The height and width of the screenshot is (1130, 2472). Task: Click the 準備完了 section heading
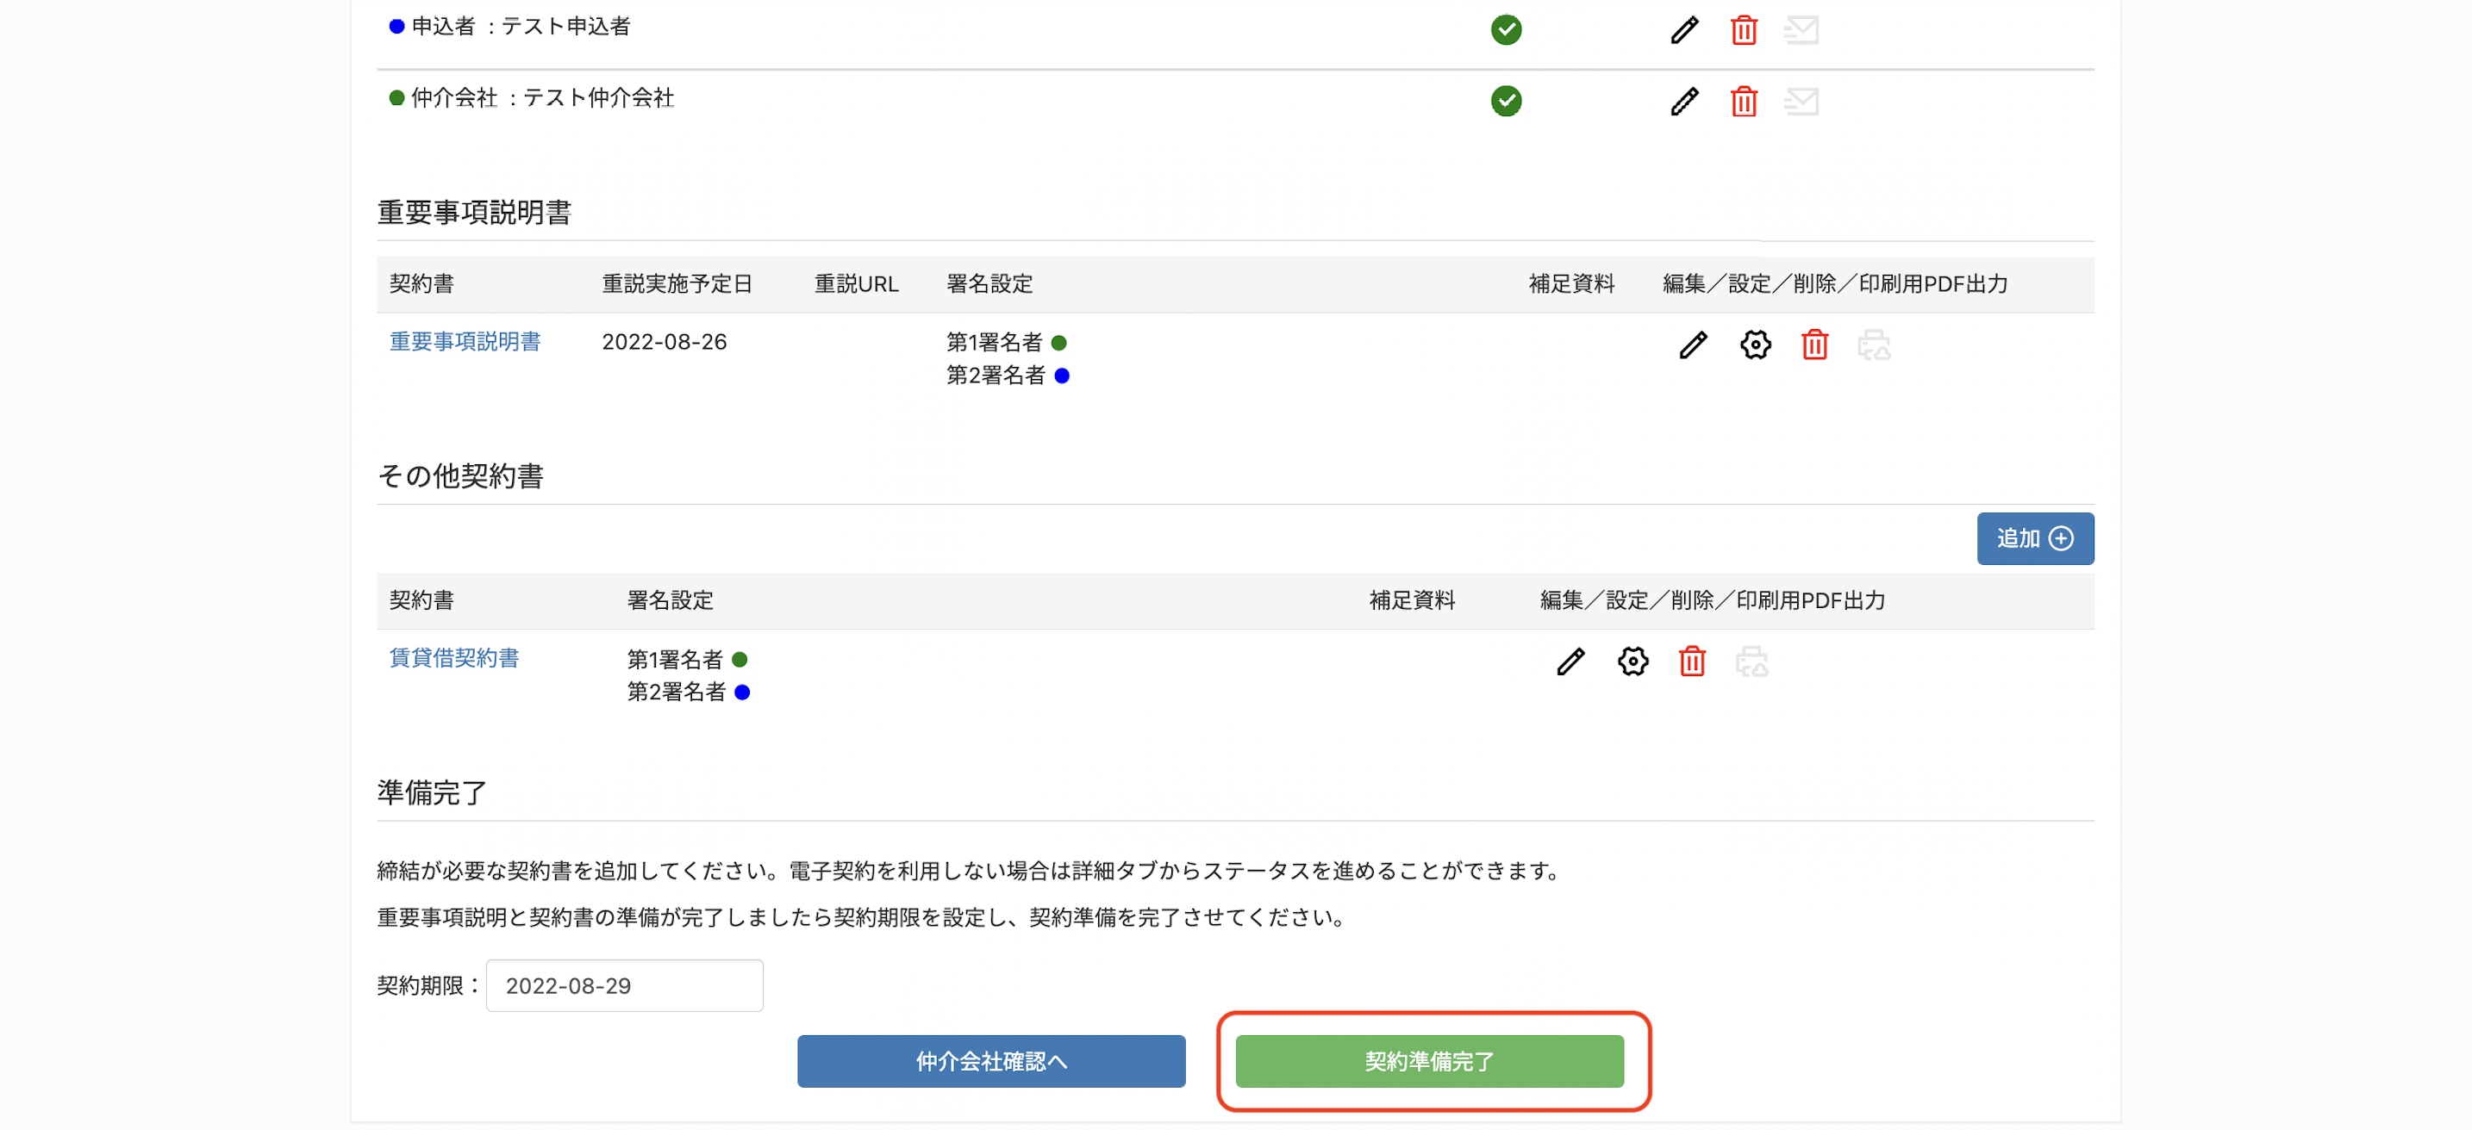(432, 792)
